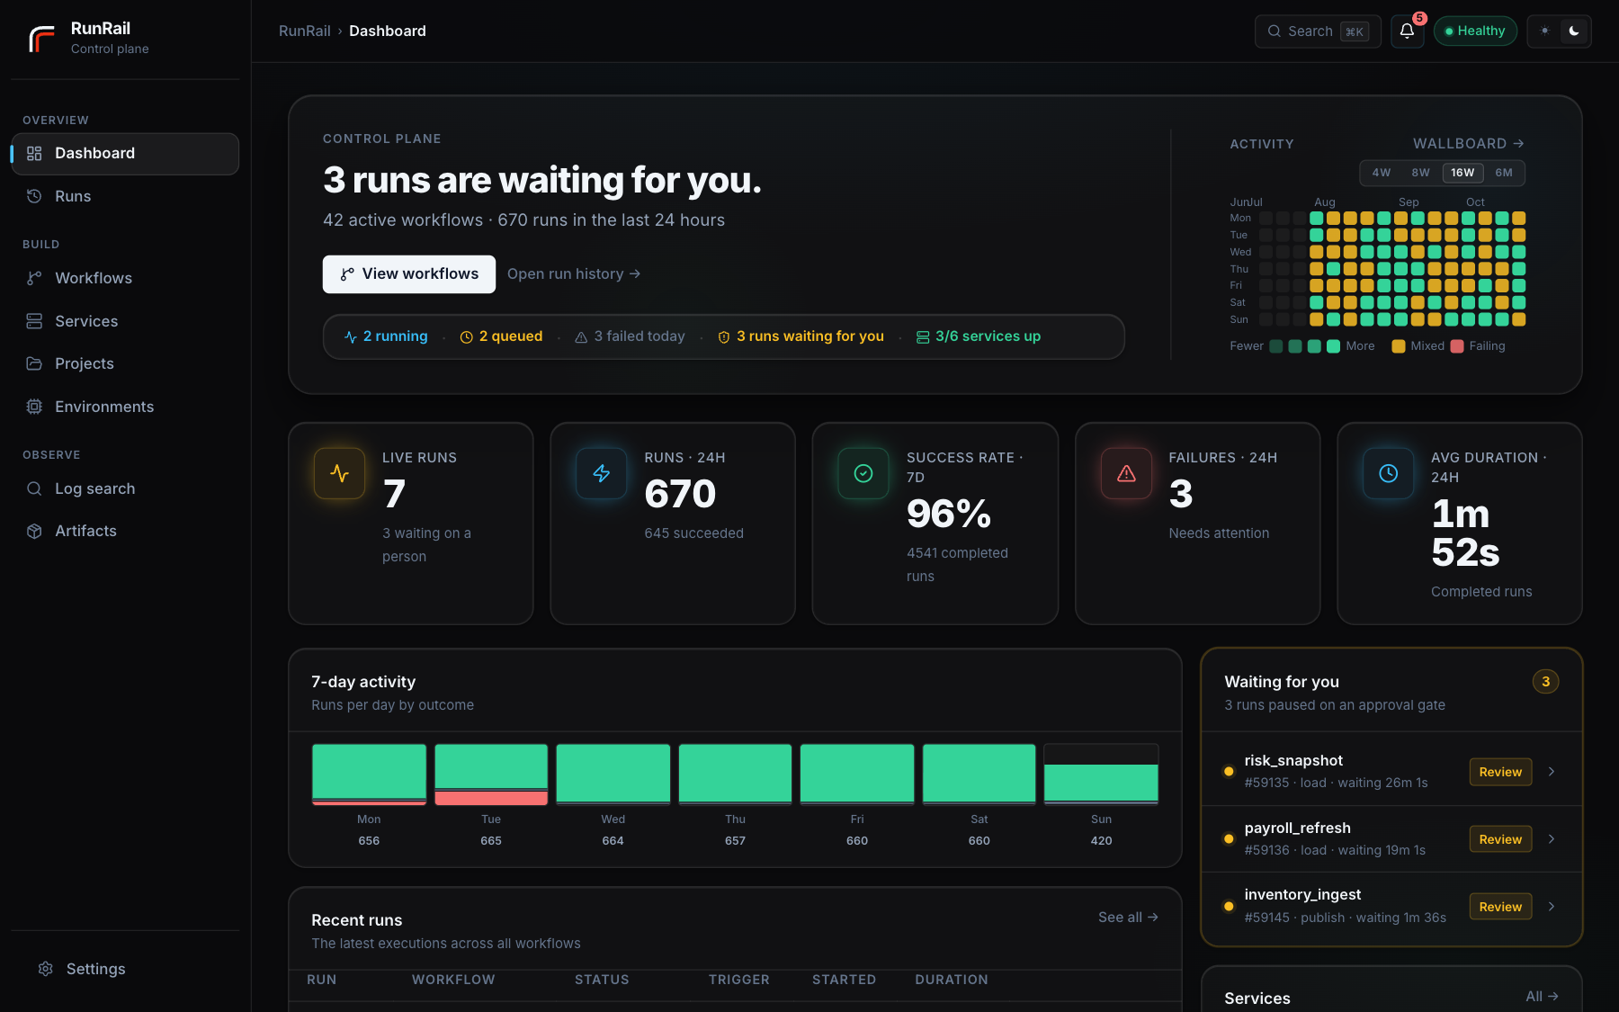1619x1012 pixels.
Task: Click the Avg Duration clock icon
Action: (1389, 473)
